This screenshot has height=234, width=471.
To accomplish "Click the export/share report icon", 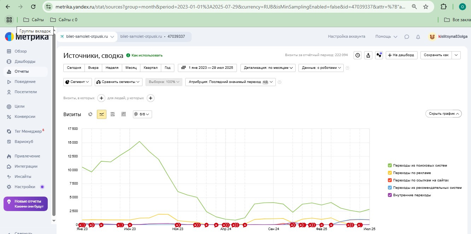I will [368, 55].
